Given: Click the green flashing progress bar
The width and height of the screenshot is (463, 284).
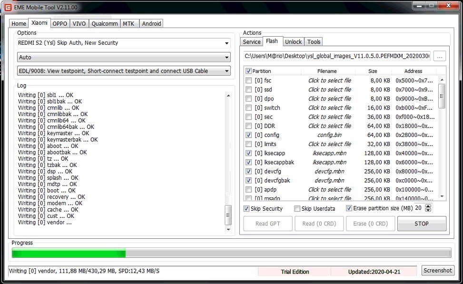Looking at the screenshot, I should pos(69,253).
